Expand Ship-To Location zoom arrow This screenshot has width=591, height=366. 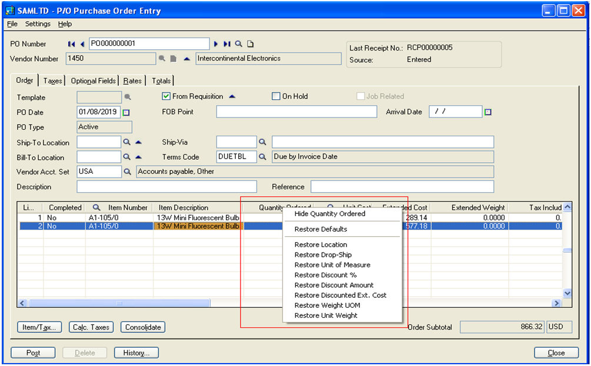pos(138,142)
